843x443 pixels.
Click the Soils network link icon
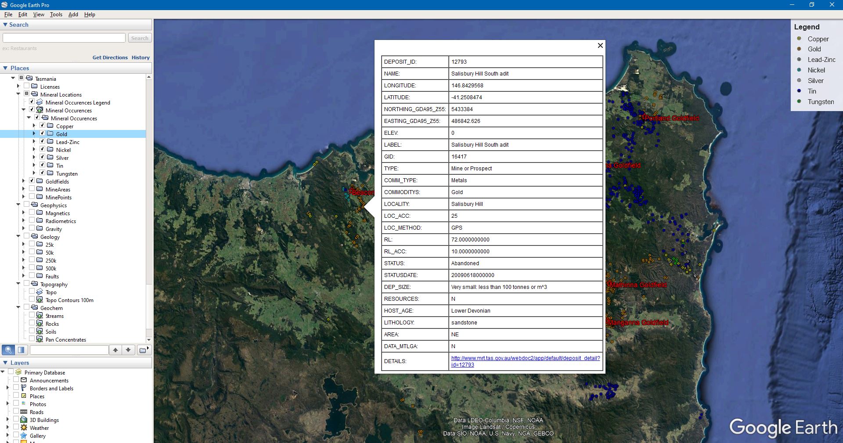point(40,331)
